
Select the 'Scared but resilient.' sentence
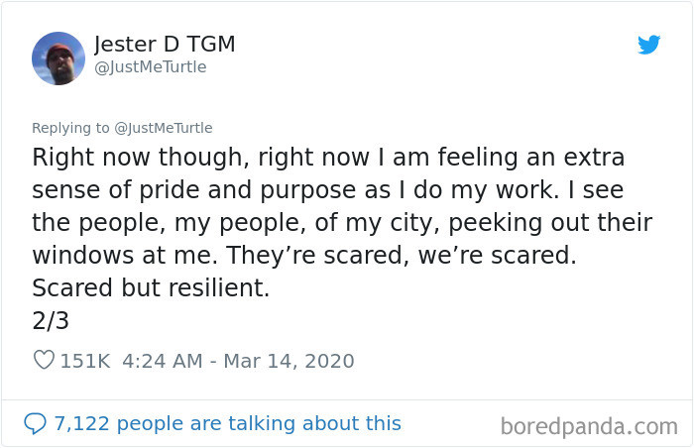click(x=151, y=287)
